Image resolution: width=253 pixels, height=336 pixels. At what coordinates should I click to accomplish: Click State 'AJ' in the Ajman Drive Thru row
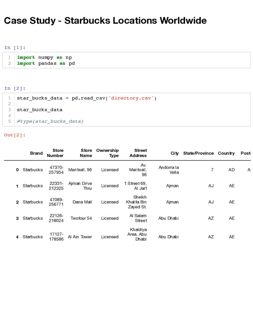point(211,186)
